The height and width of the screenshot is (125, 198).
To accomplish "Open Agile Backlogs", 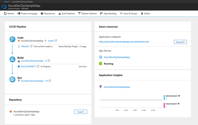I will (108, 13).
